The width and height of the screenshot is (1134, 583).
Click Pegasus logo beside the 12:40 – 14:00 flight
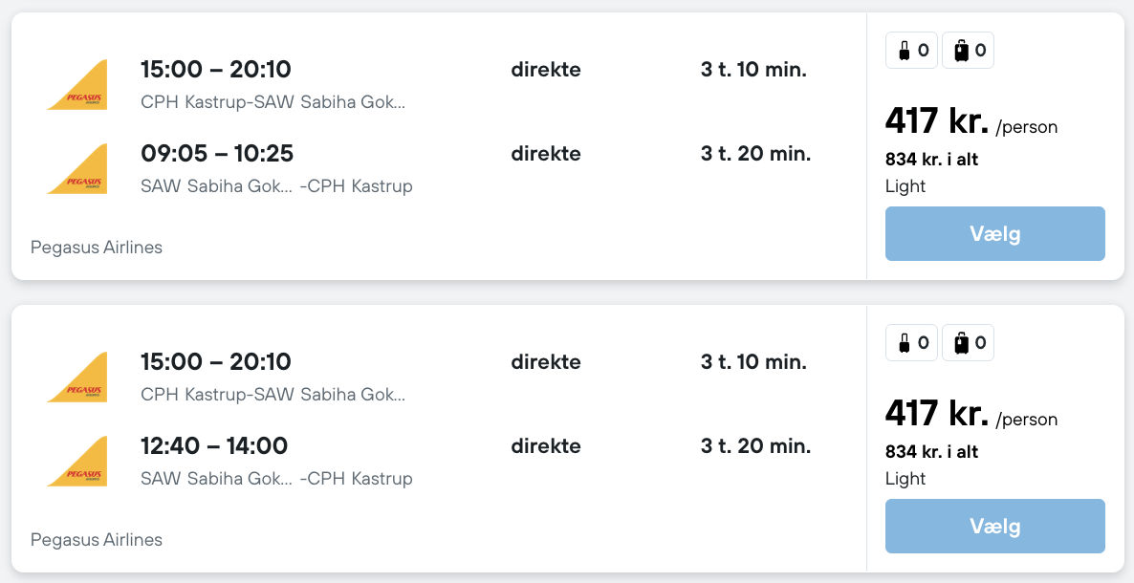tap(77, 461)
